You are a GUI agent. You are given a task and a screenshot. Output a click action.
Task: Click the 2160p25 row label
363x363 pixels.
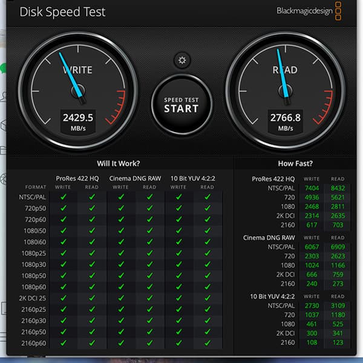[x=34, y=309]
